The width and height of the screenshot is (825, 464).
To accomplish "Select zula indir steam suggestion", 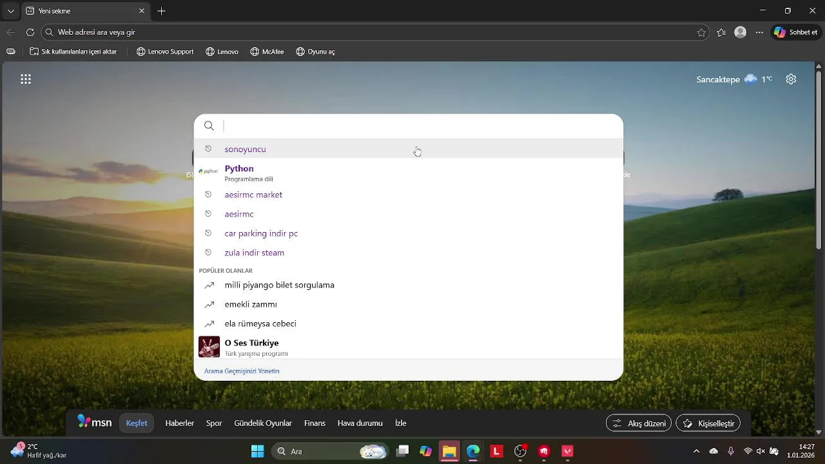I will pos(409,253).
